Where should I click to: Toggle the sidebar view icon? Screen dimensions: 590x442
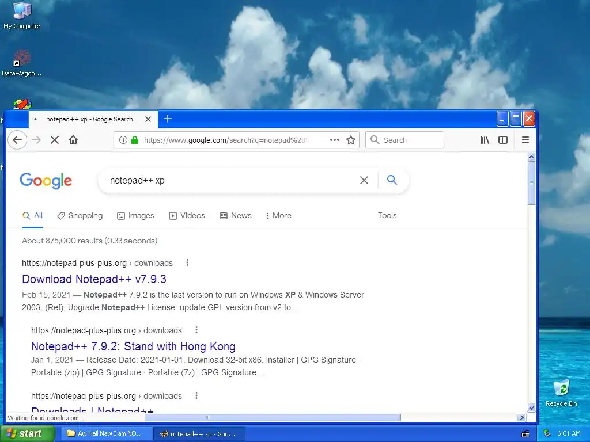coord(502,140)
